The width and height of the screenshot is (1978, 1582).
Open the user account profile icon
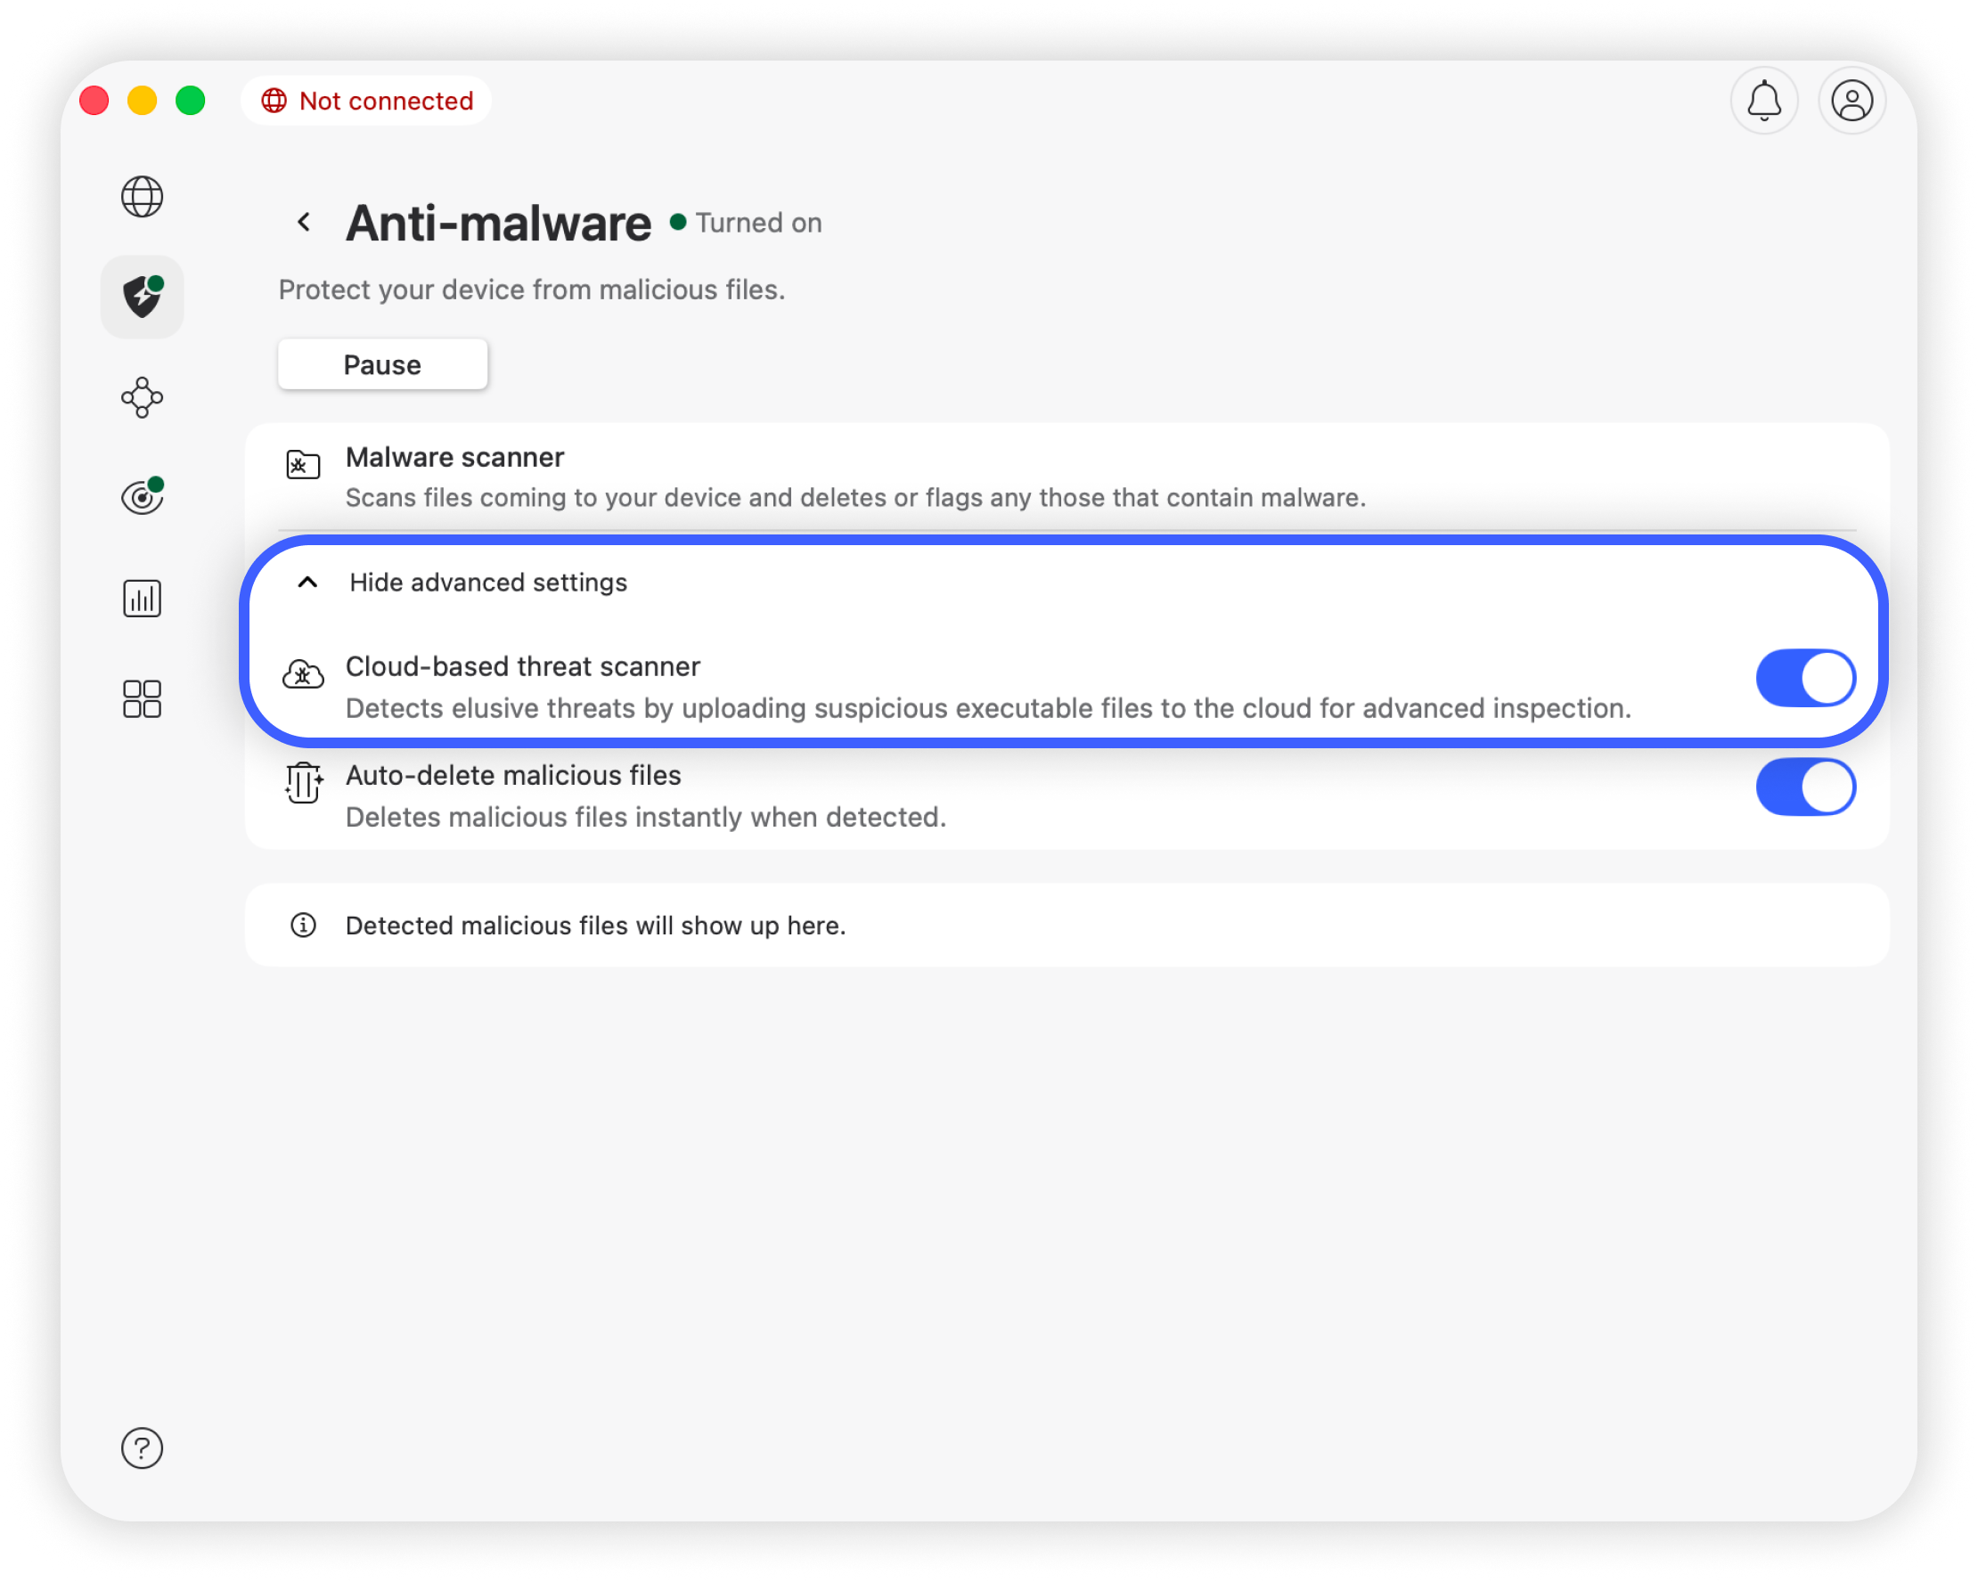(x=1851, y=101)
